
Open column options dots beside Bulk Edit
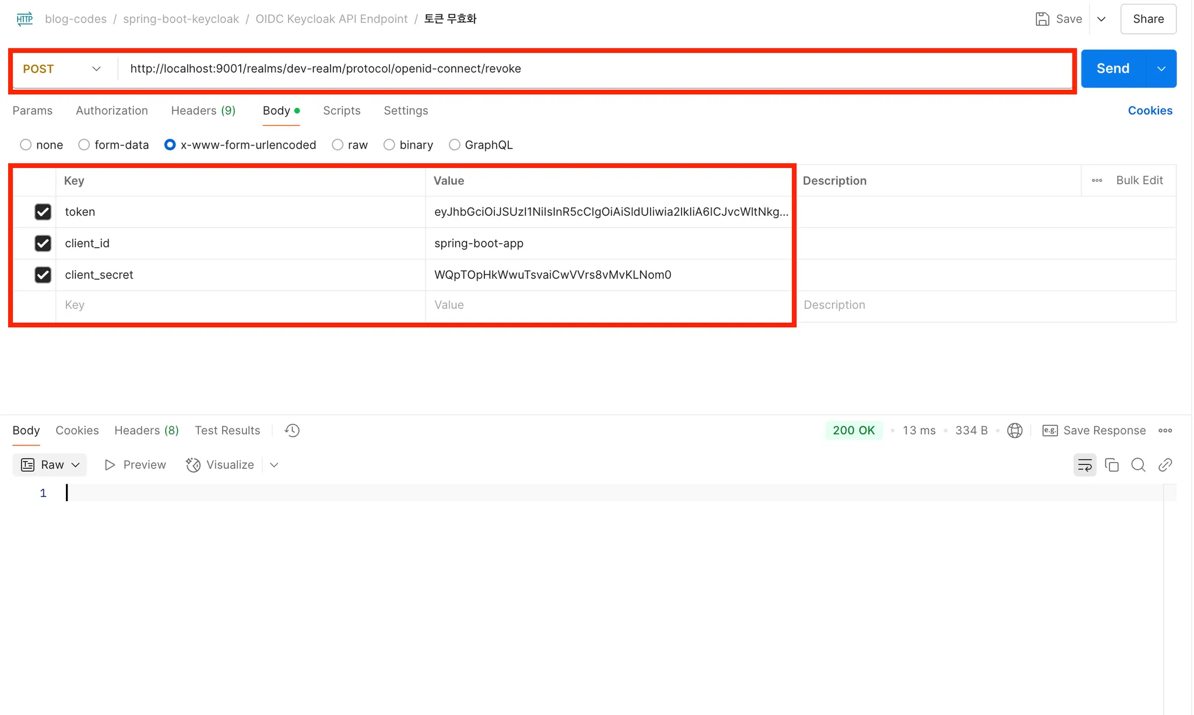point(1097,181)
